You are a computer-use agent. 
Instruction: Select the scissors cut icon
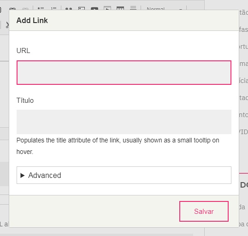7,25
